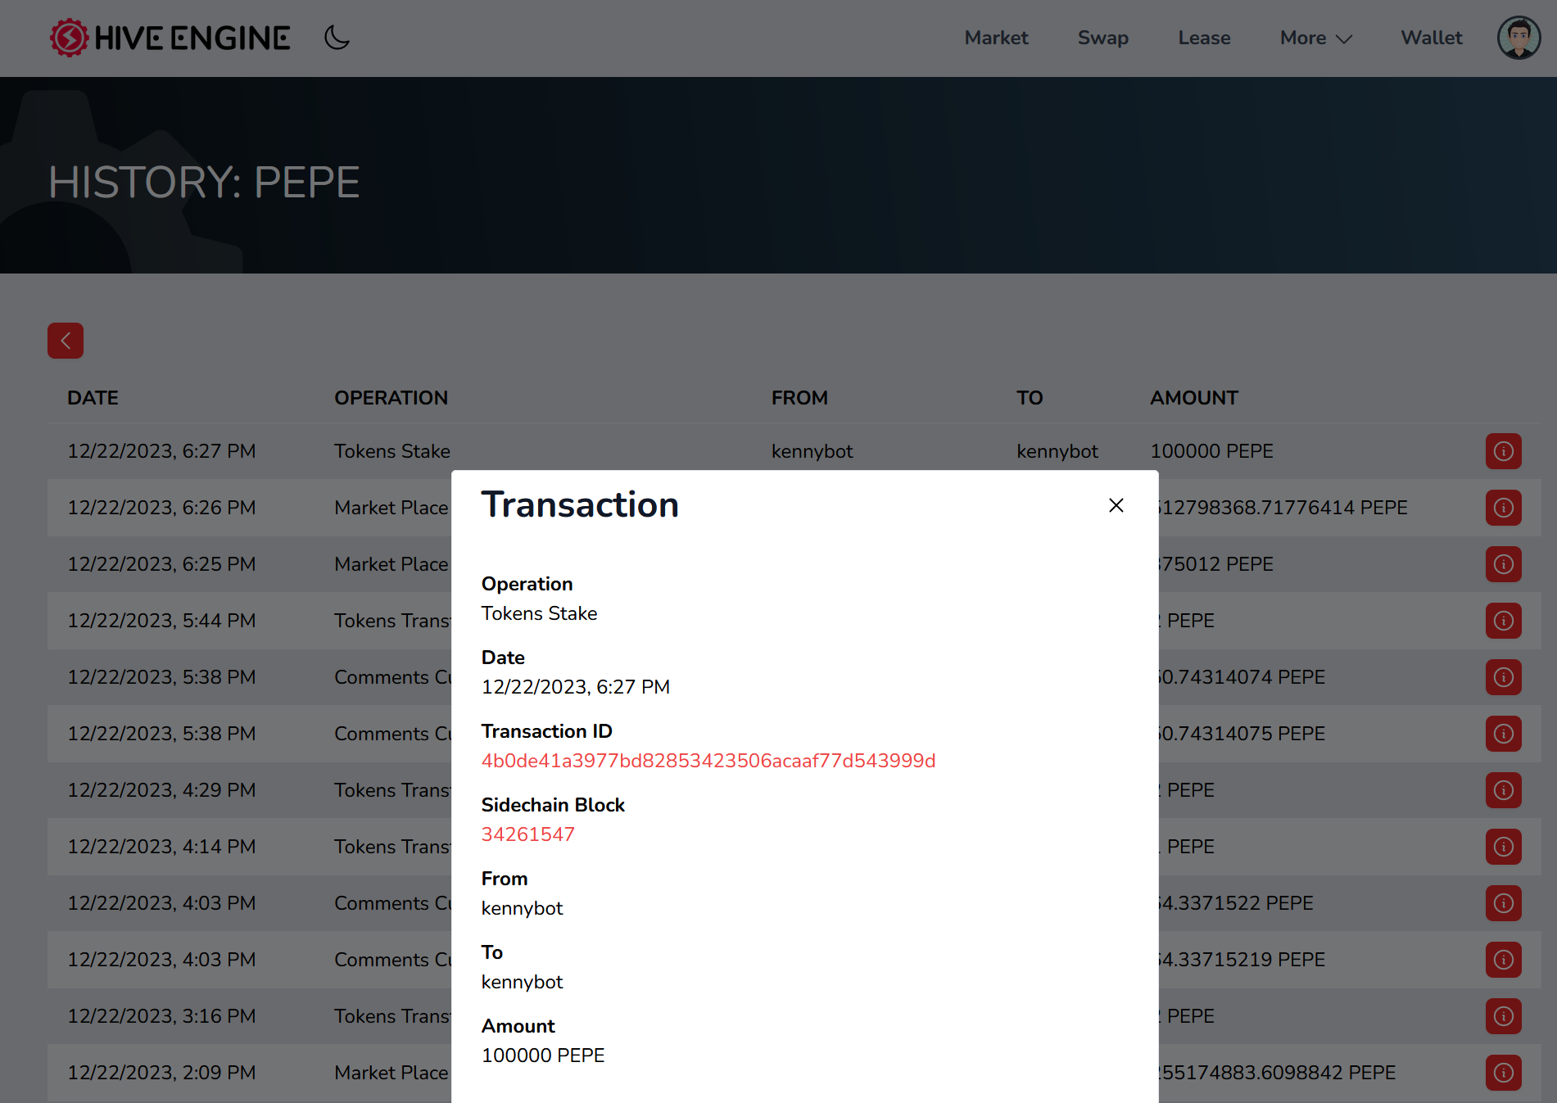Show info for the 4:29 PM transaction row
The height and width of the screenshot is (1103, 1557).
[1503, 790]
